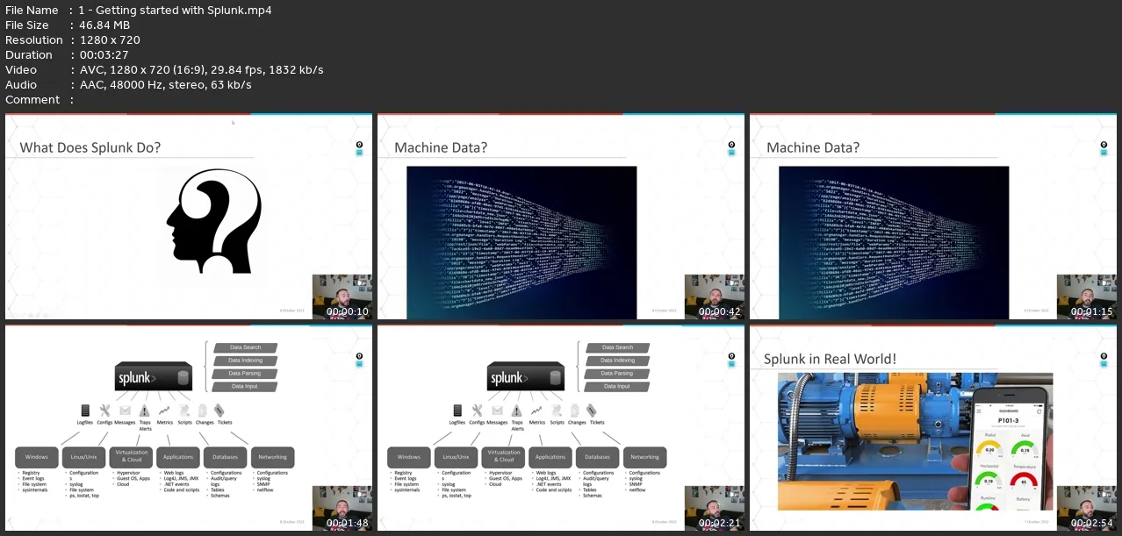Click the Data Indexing box in the 00:01:48 frame
The height and width of the screenshot is (536, 1122).
(245, 361)
